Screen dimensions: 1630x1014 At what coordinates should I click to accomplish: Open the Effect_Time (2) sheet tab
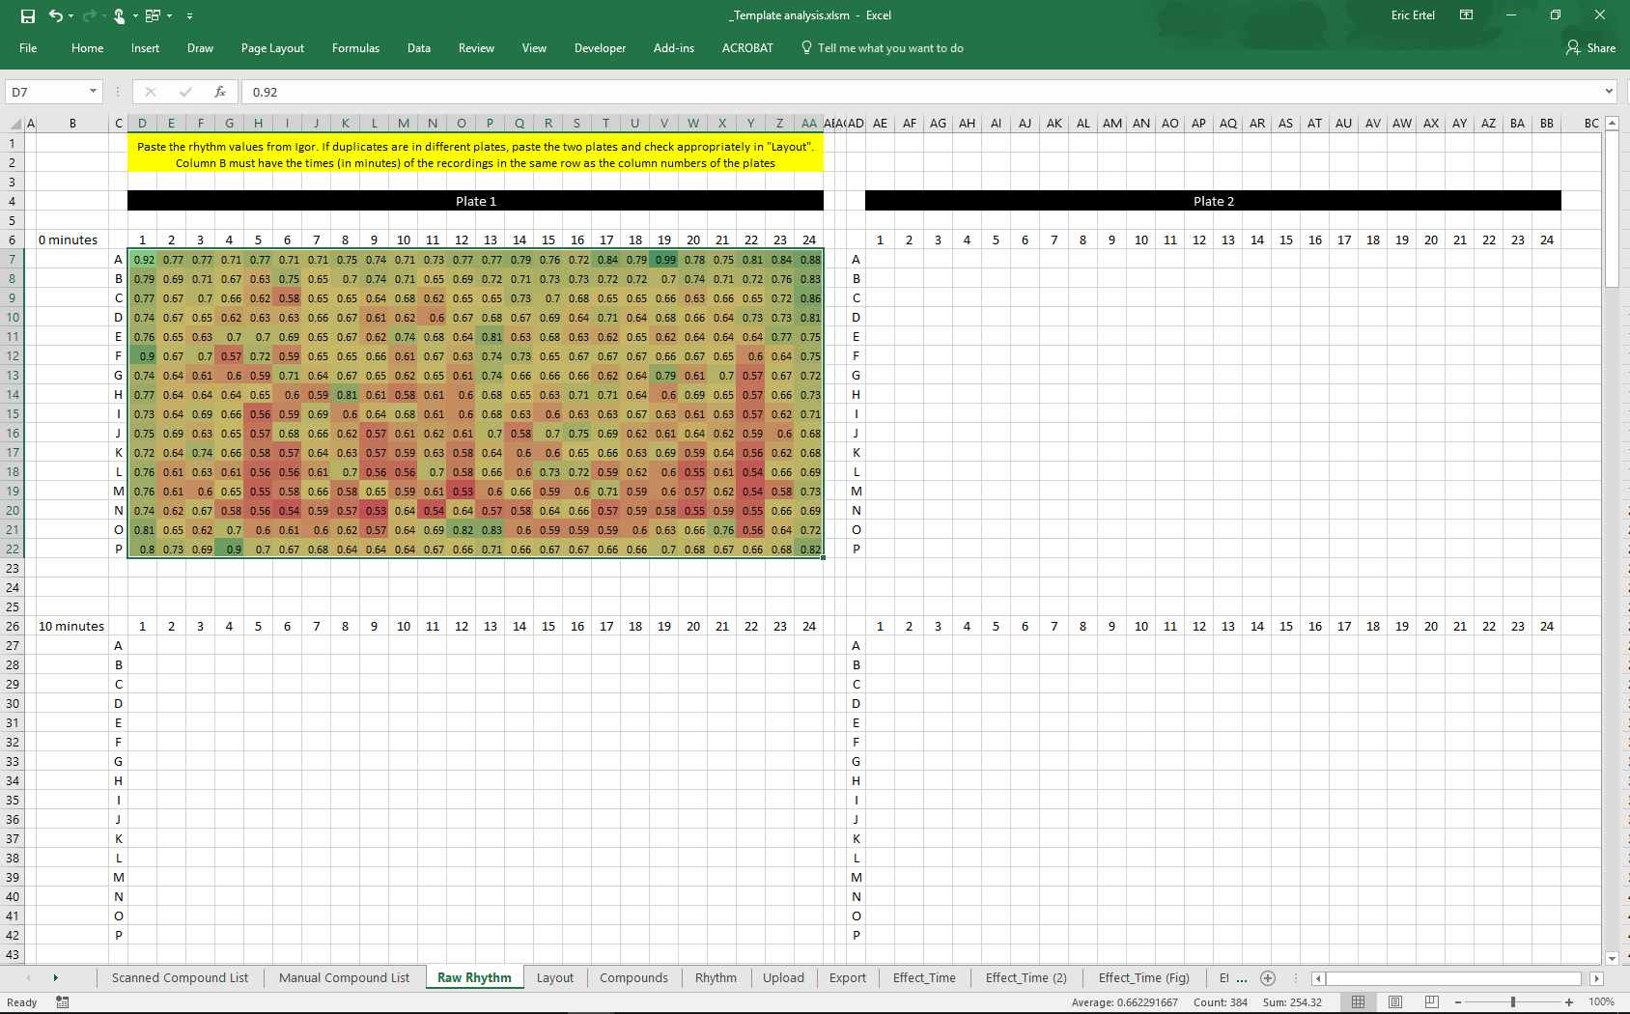[1026, 977]
